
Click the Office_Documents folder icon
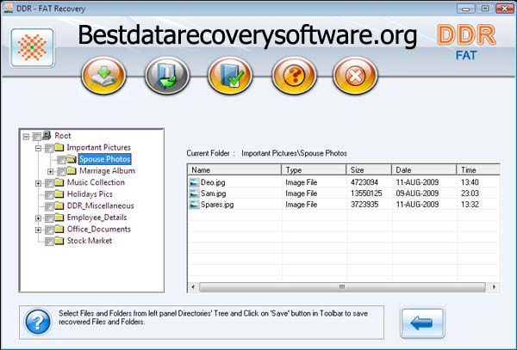(59, 229)
